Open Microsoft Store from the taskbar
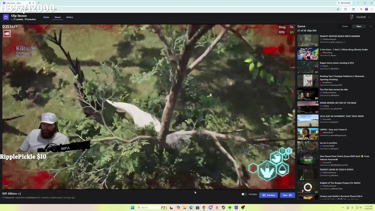Screen dimensions: 375x211 pos(197,207)
